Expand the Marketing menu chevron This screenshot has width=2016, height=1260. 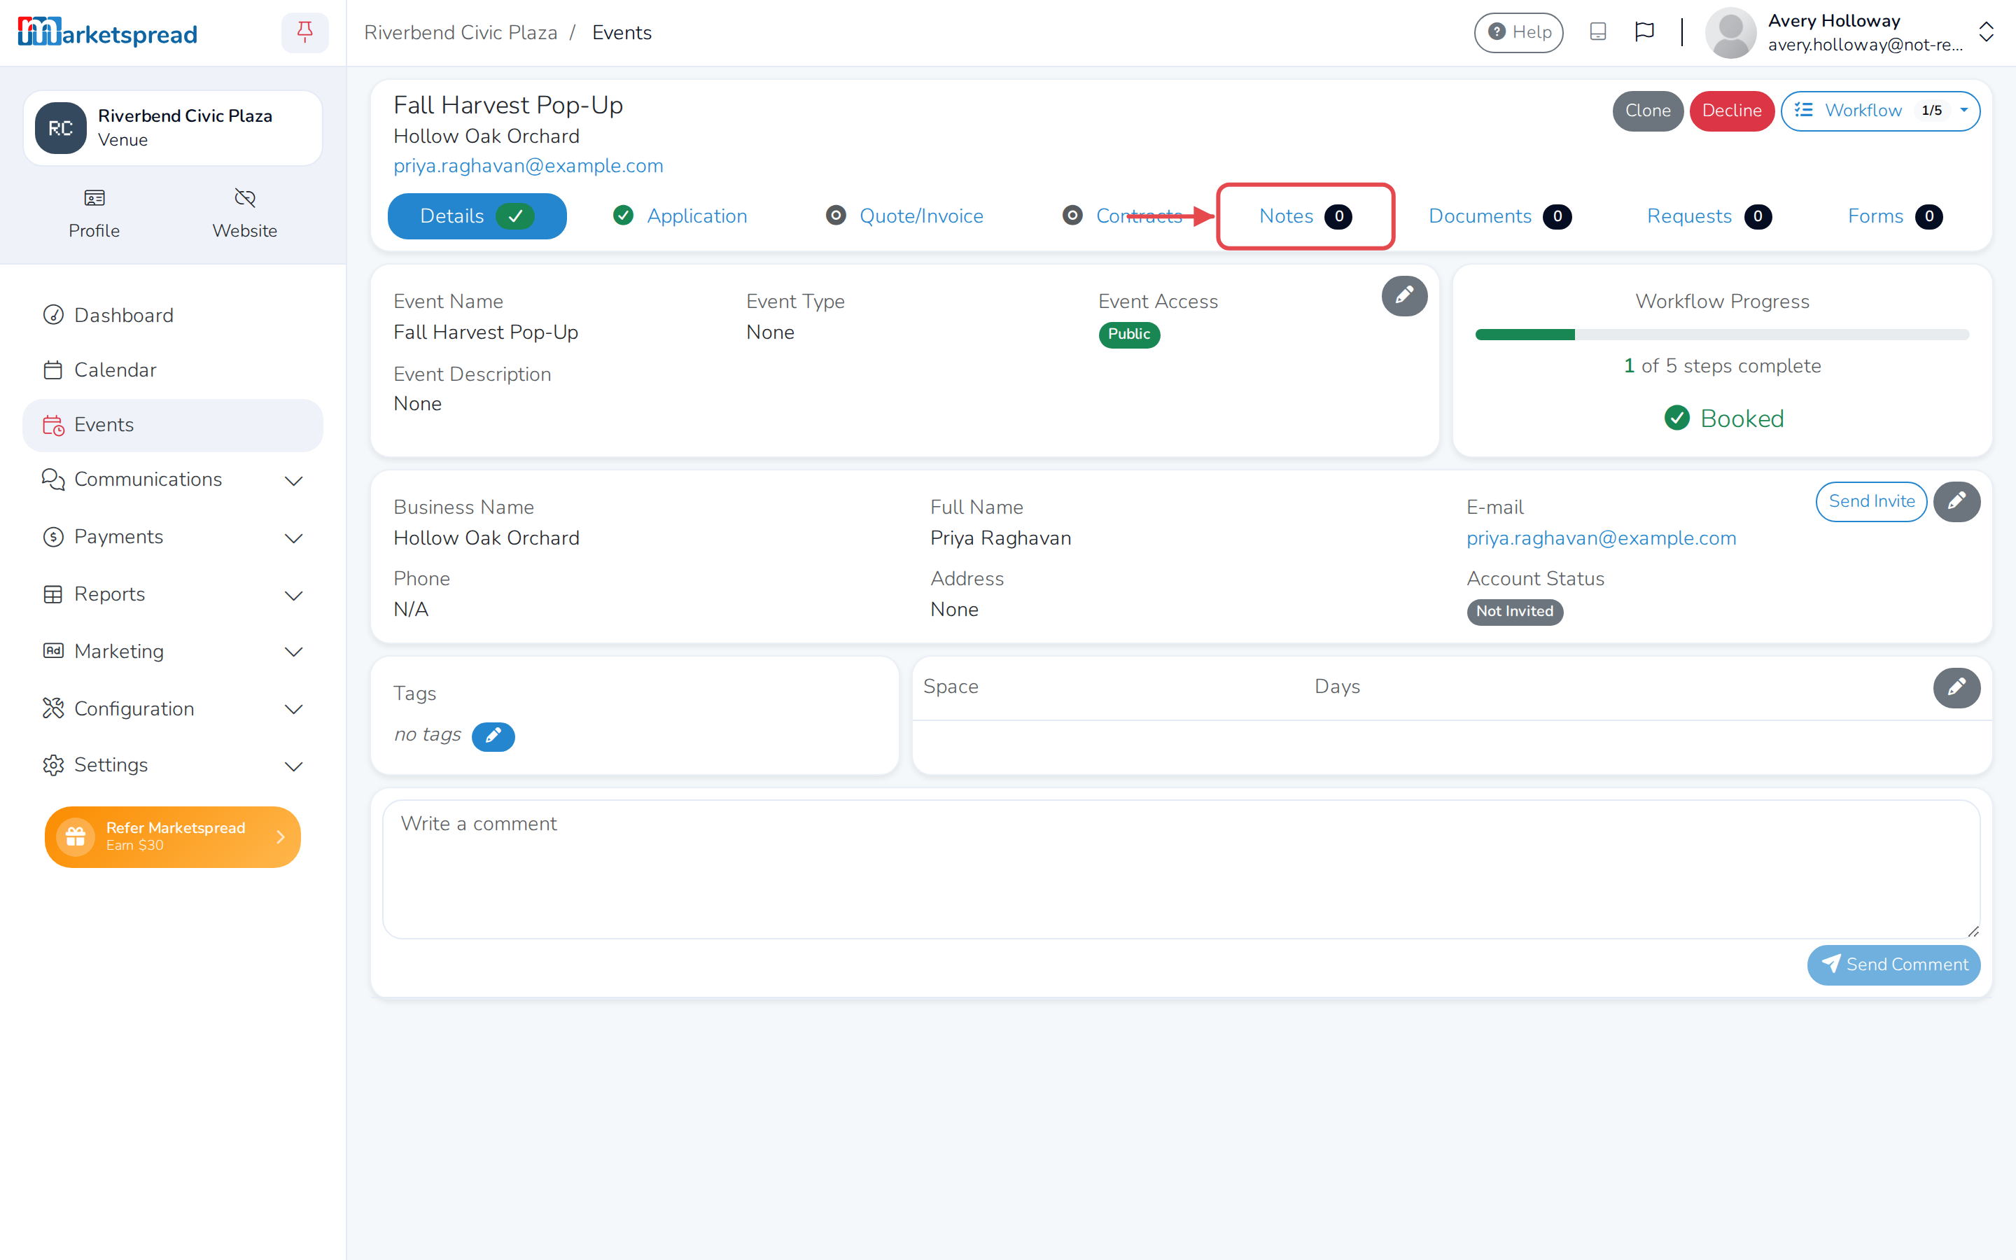(293, 652)
